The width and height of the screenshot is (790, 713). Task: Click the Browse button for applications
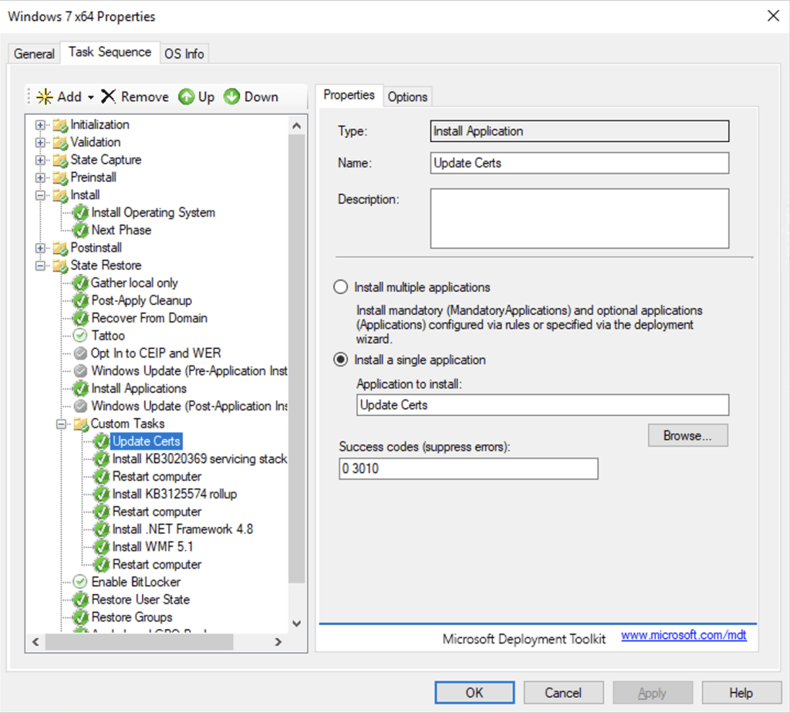tap(687, 435)
